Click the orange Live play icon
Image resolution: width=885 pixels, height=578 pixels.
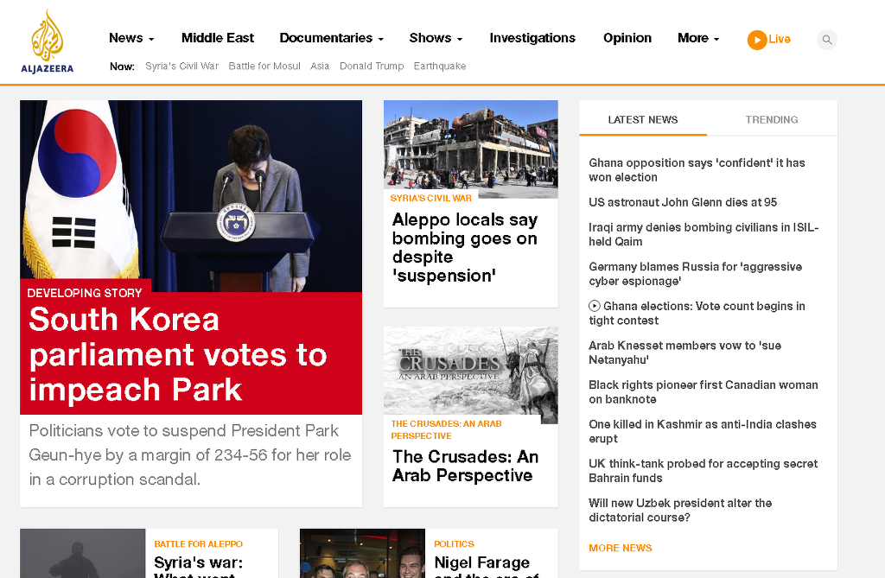(757, 40)
